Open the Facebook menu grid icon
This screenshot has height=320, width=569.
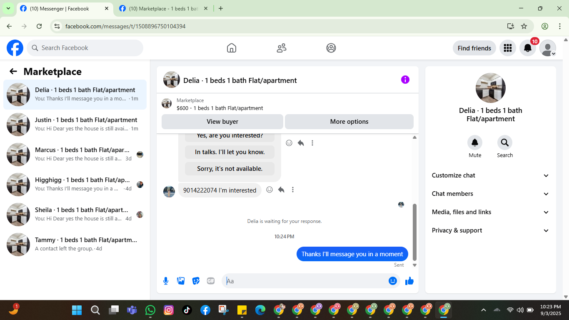[x=507, y=48]
